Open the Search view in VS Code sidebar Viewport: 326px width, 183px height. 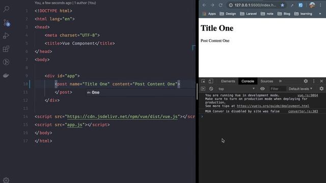pyautogui.click(x=6, y=9)
